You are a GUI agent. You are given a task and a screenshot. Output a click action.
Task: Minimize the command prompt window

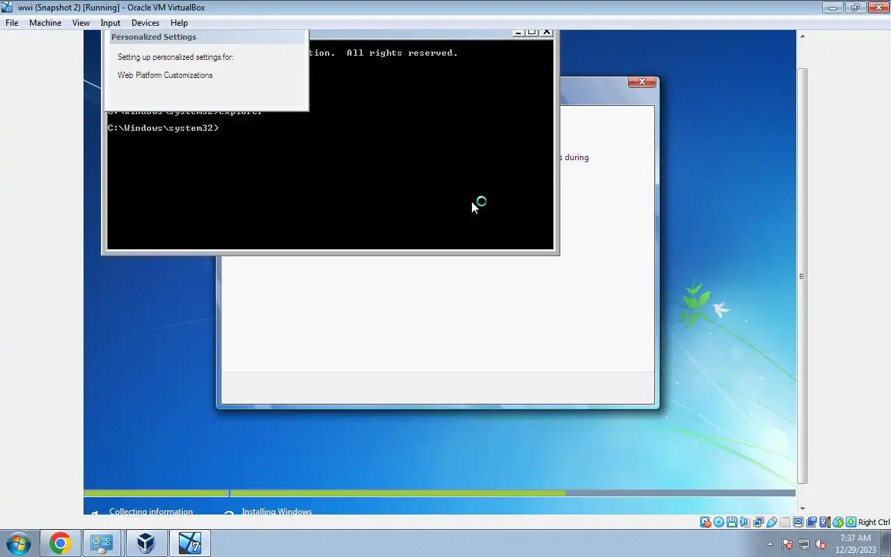519,32
